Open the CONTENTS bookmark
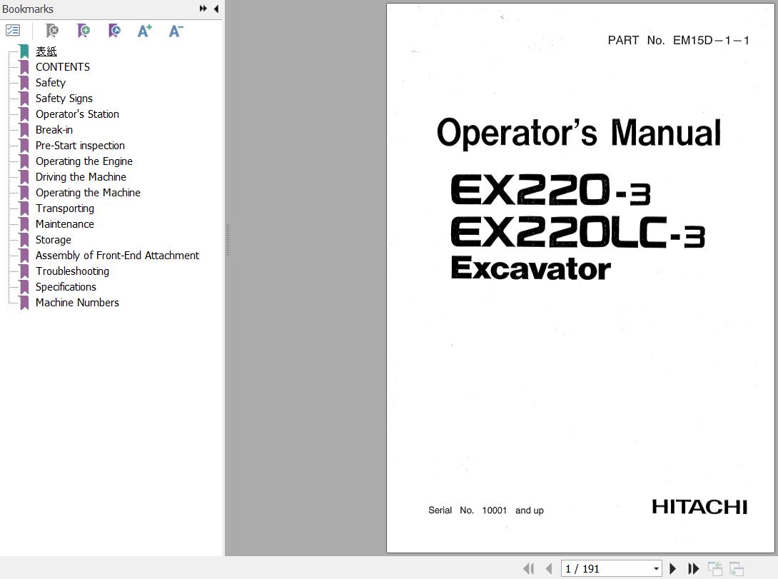This screenshot has width=778, height=579. click(63, 67)
